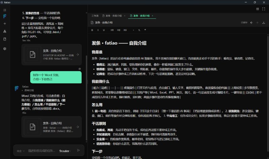269x159 pixels.
Task: Click the 45s timing label
Action: [24, 113]
